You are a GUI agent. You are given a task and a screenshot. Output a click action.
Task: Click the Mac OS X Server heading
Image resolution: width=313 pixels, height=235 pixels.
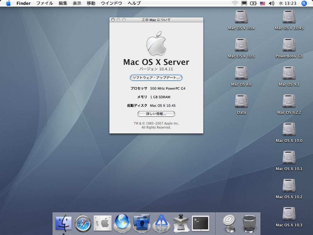(156, 62)
